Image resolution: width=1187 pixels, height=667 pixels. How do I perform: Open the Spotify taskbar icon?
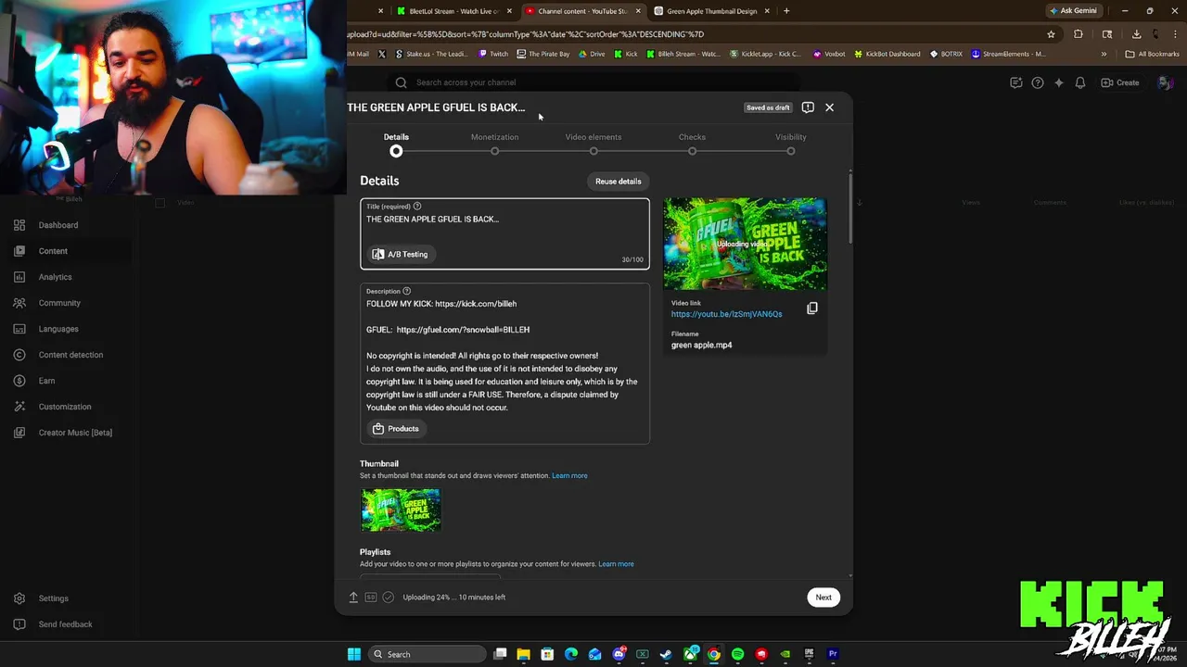pyautogui.click(x=737, y=654)
